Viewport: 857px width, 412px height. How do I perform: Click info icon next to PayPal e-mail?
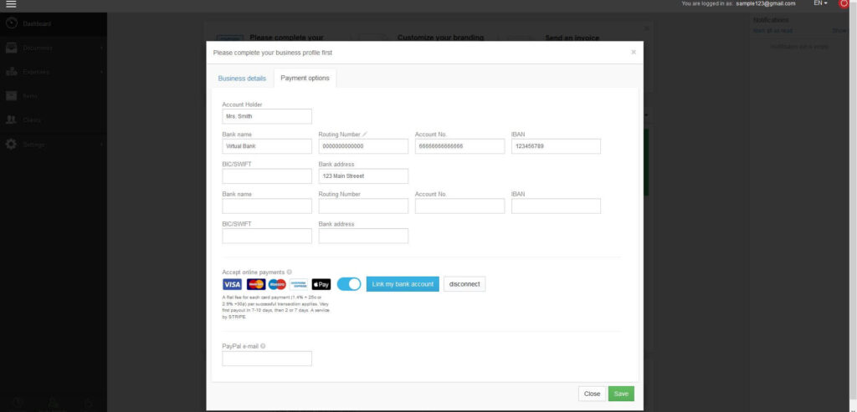coord(263,346)
